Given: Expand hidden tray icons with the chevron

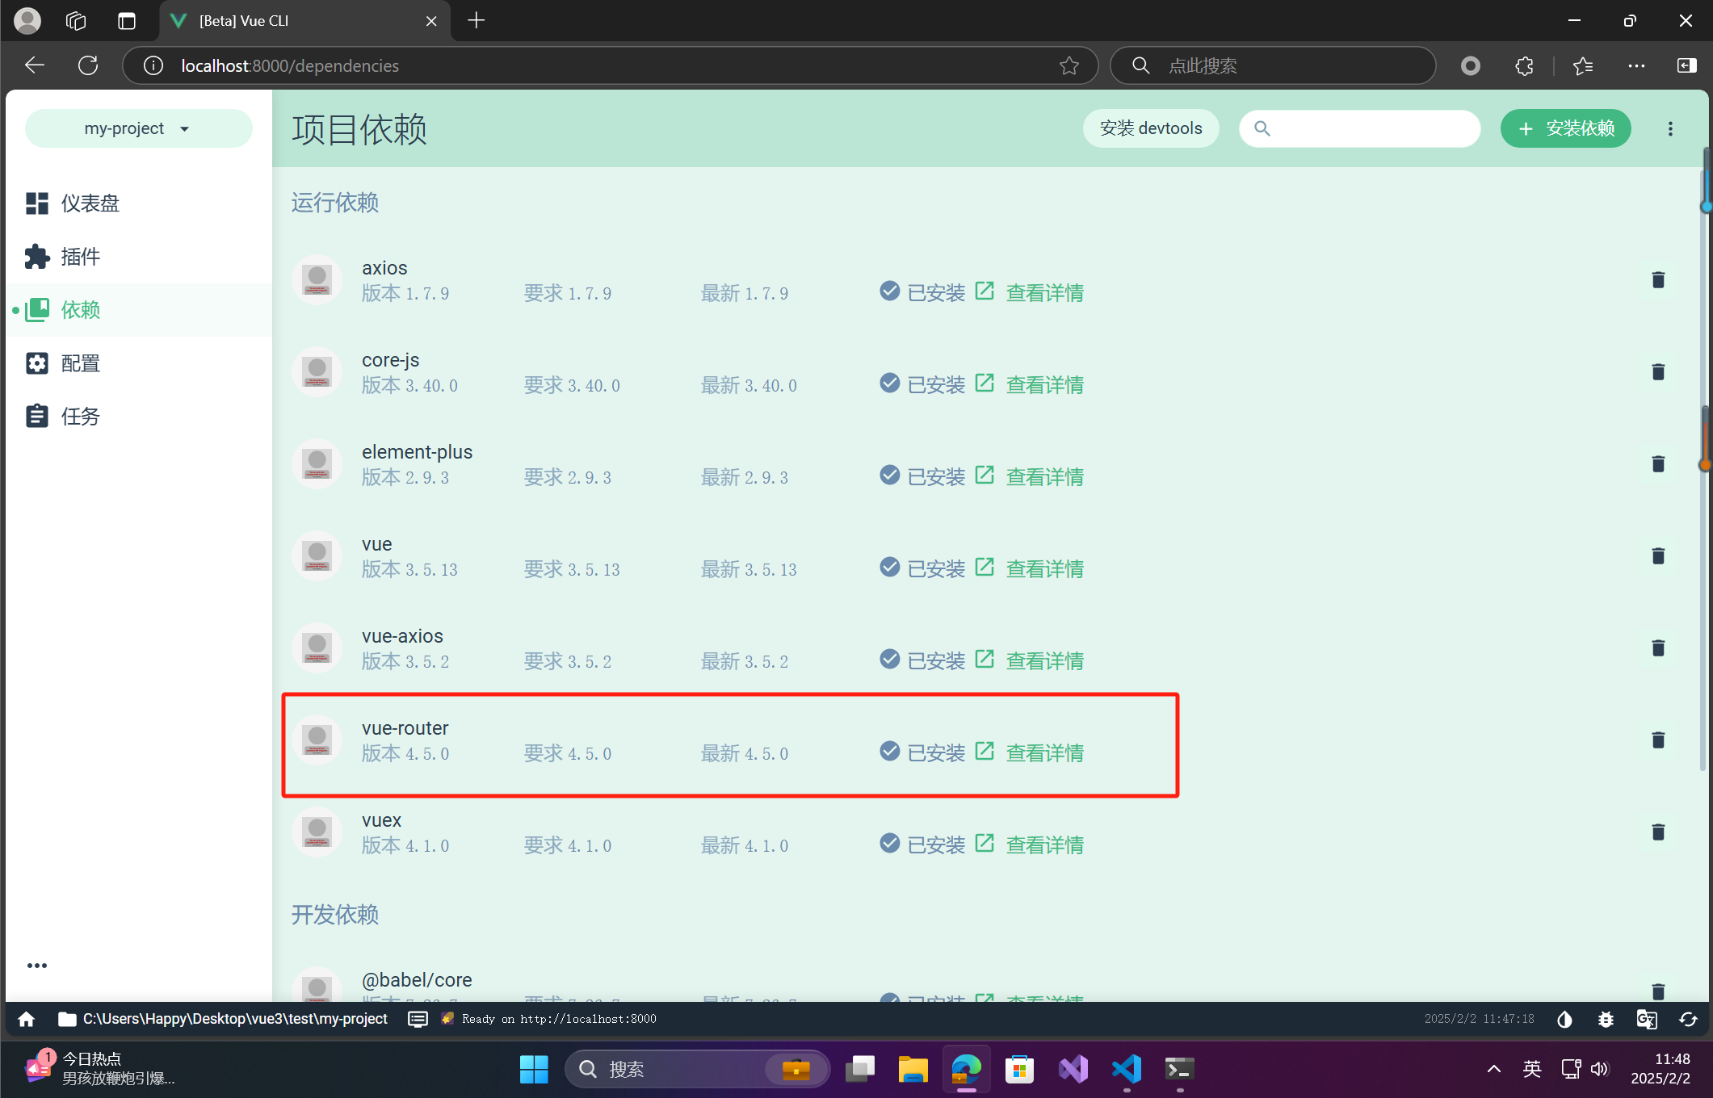Looking at the screenshot, I should pyautogui.click(x=1493, y=1068).
